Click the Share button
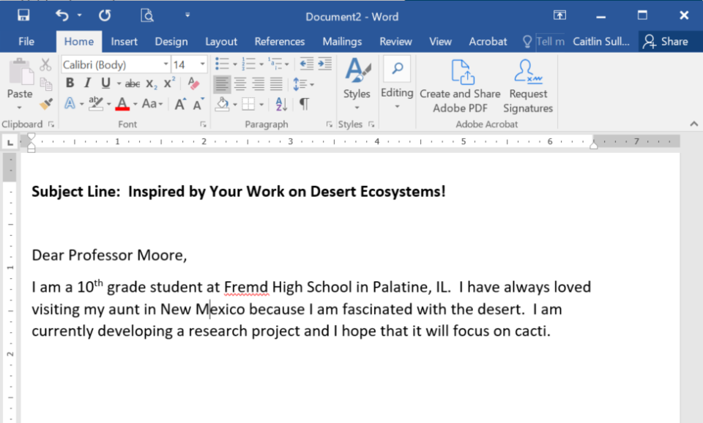The height and width of the screenshot is (423, 703). (x=666, y=42)
